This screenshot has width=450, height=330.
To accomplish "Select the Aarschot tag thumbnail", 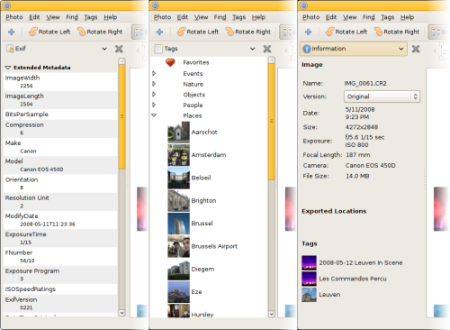I will (179, 132).
